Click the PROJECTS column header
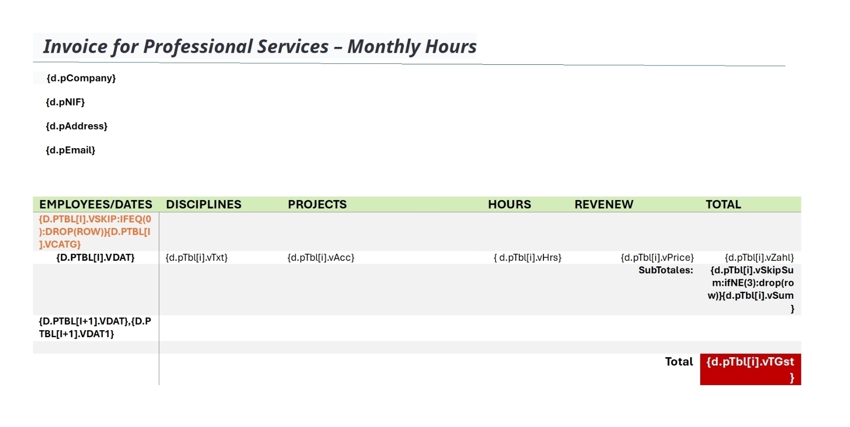The height and width of the screenshot is (427, 850). pos(317,204)
